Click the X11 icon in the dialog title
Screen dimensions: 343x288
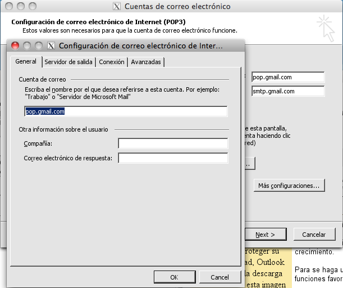click(x=52, y=46)
